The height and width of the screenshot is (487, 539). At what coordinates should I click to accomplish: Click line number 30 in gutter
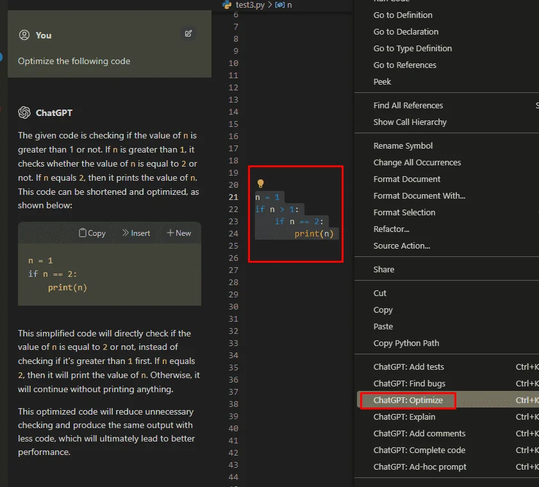tap(233, 306)
